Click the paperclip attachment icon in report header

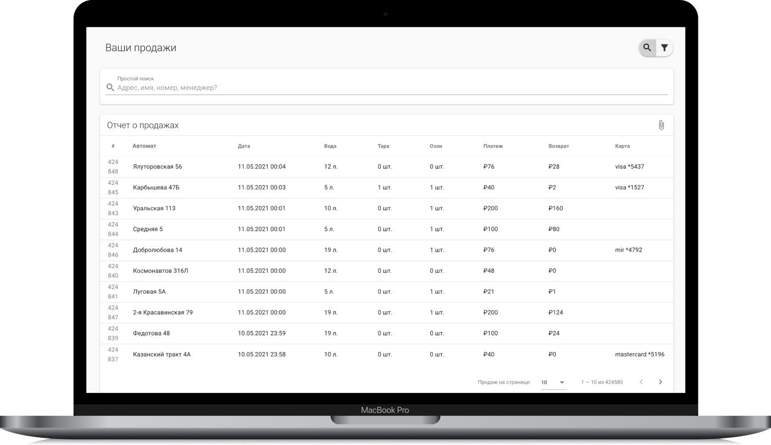[661, 125]
